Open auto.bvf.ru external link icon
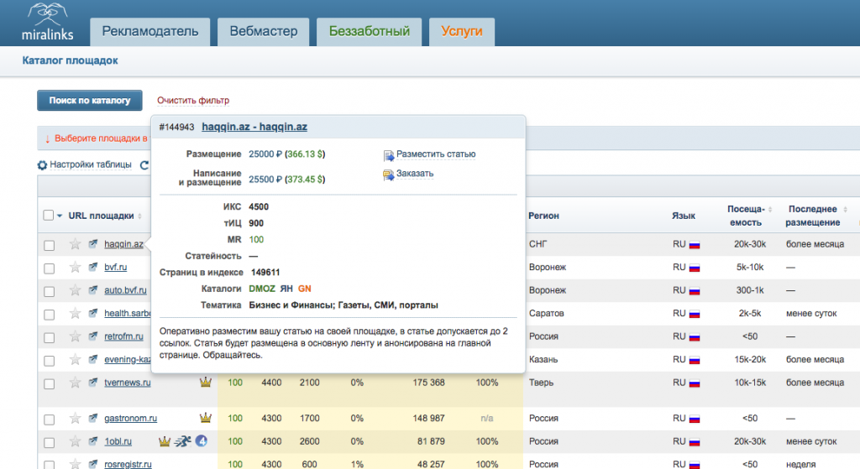The width and height of the screenshot is (860, 469). [x=93, y=289]
